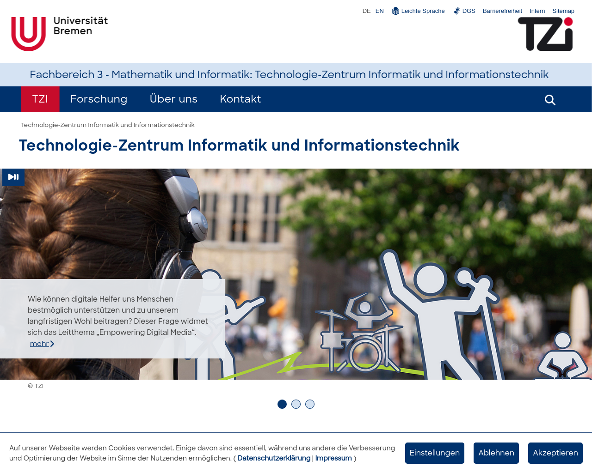
Task: Open the Datenschutzerklärung link
Action: (274, 458)
